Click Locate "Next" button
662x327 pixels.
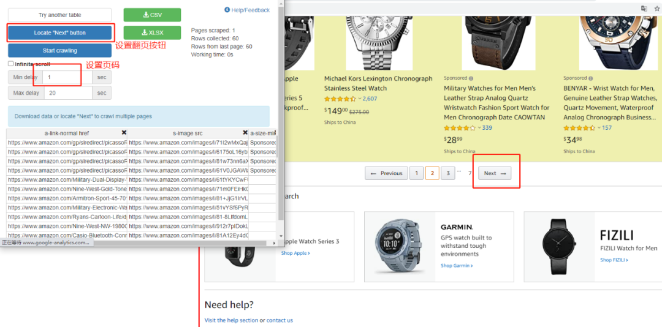pos(60,32)
